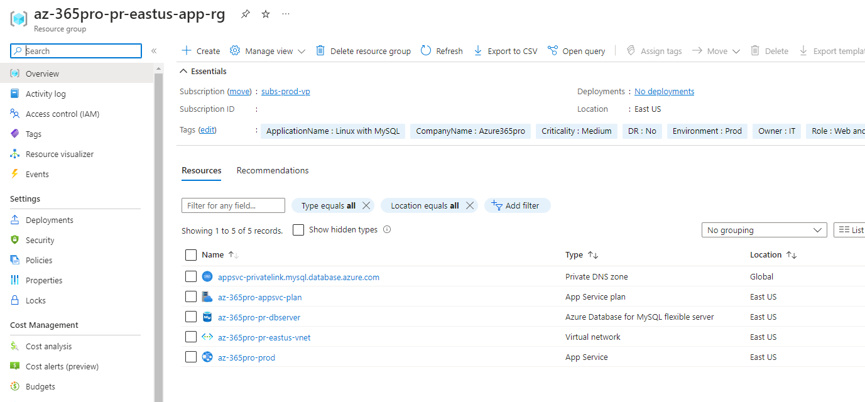865x402 pixels.
Task: Click the Security shield icon
Action: click(14, 240)
